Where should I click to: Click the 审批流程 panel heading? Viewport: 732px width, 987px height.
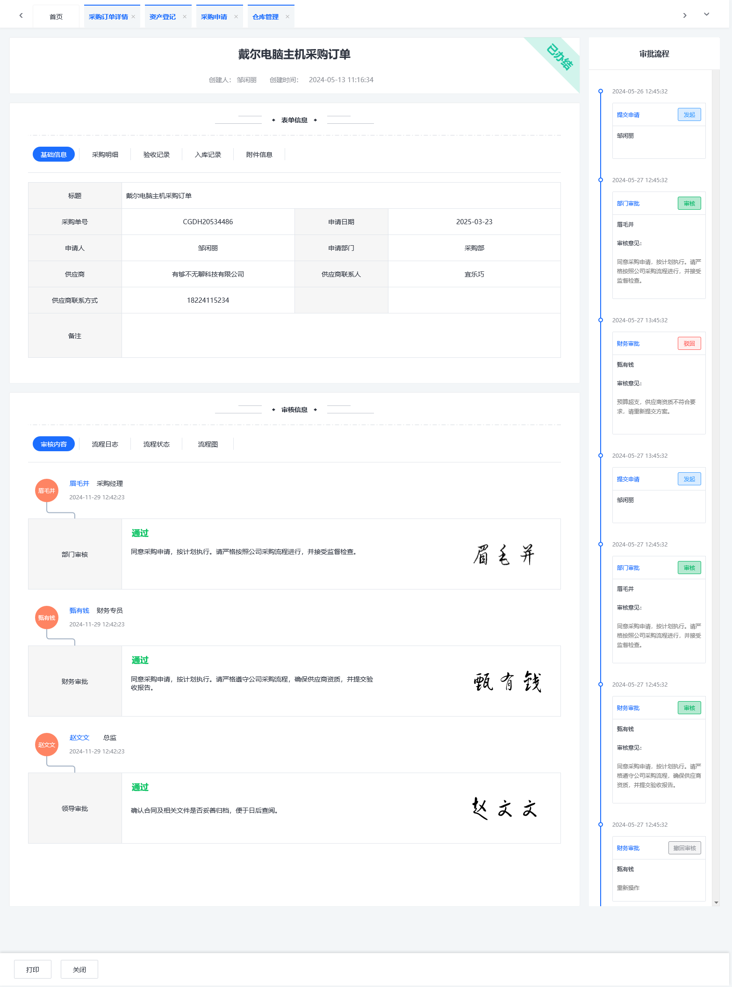point(654,54)
